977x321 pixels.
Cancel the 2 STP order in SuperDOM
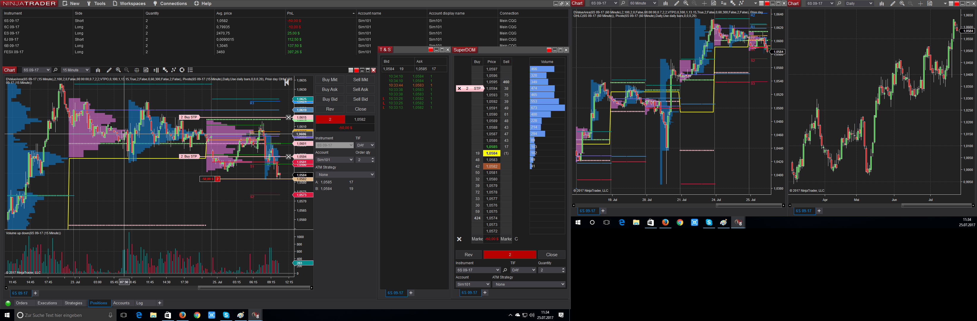tap(459, 89)
